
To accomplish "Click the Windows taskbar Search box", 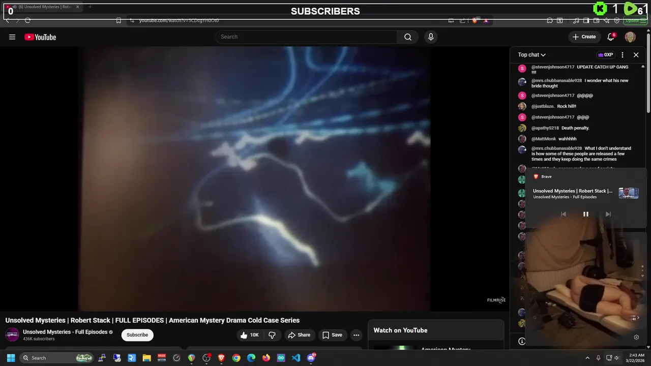I will (x=57, y=358).
